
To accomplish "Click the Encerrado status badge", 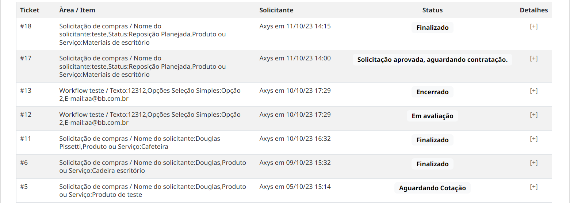I will (x=432, y=92).
